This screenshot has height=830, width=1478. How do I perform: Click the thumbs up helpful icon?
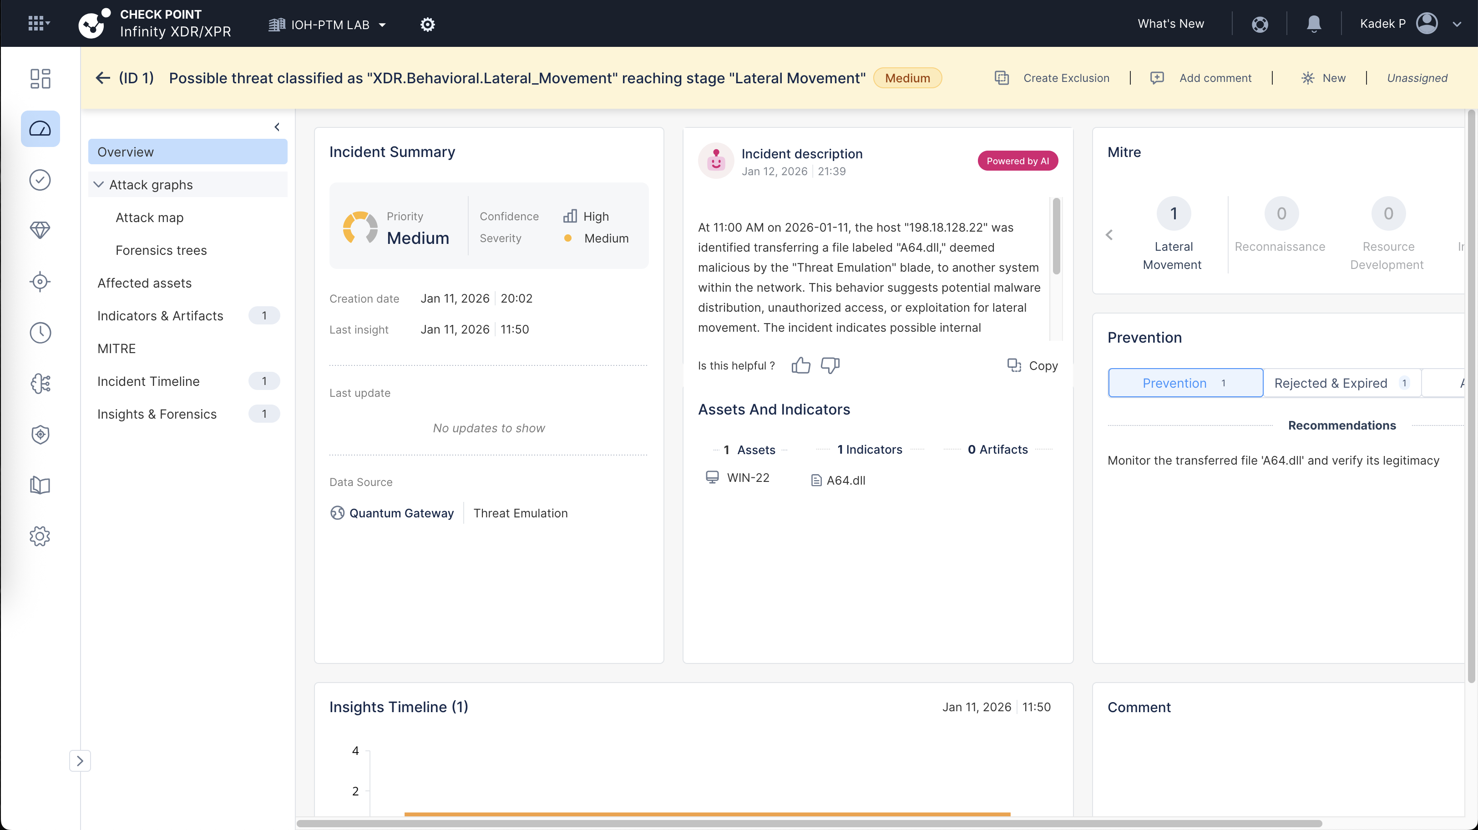coord(800,365)
